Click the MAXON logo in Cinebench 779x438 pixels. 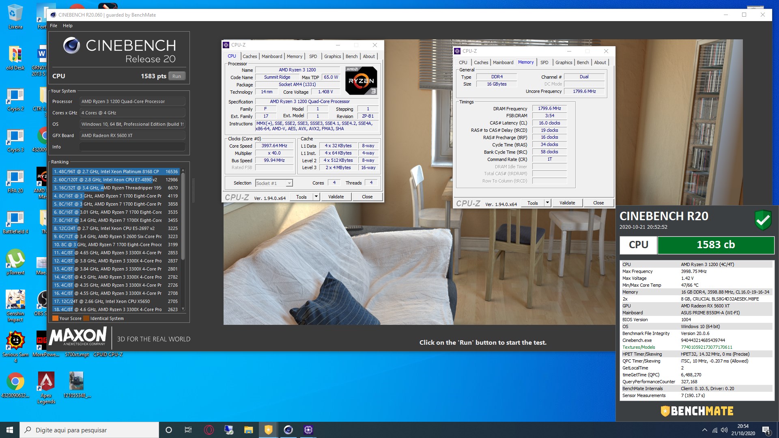(78, 337)
